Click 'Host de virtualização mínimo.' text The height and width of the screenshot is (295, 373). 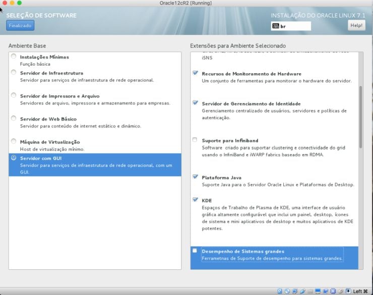52,149
